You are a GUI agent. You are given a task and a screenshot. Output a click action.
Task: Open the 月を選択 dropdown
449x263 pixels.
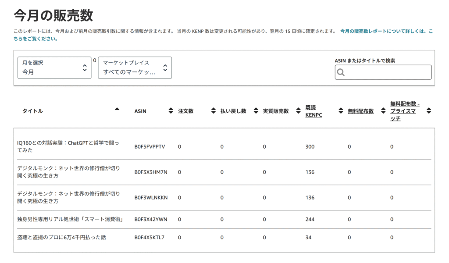click(54, 68)
